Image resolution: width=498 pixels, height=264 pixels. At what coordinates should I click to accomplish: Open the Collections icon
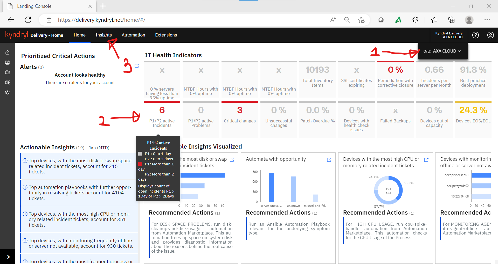(451, 20)
